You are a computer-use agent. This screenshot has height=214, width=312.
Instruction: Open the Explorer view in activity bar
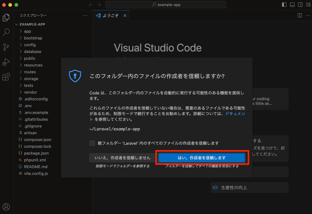click(6, 18)
